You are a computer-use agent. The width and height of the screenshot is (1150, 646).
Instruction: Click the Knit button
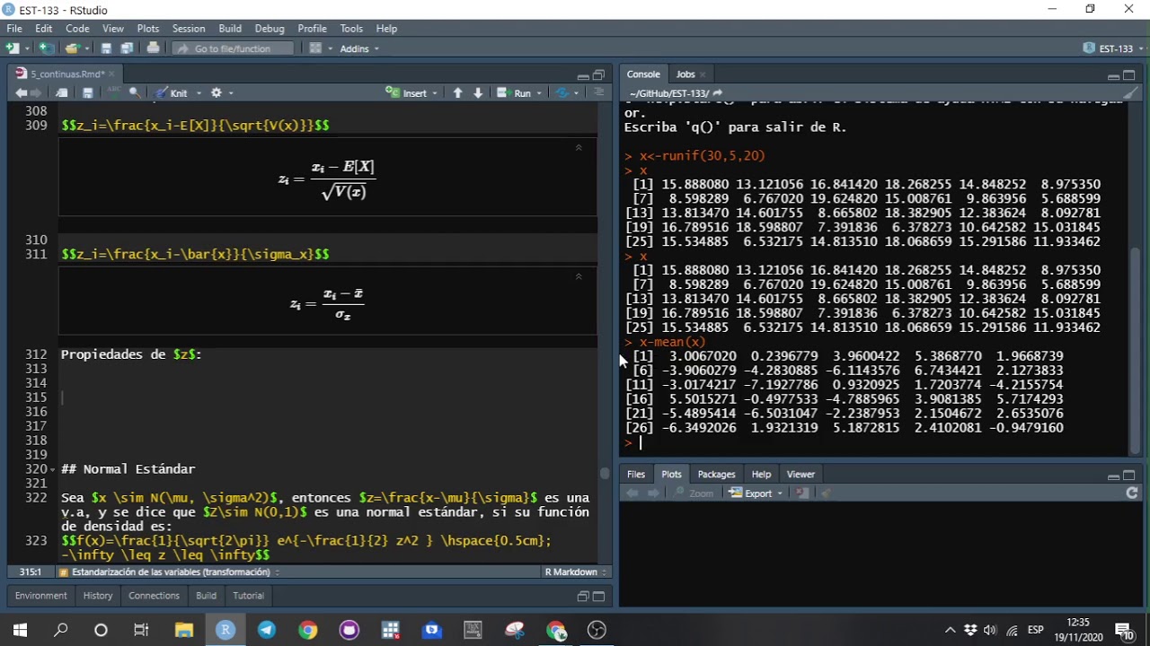click(x=171, y=93)
